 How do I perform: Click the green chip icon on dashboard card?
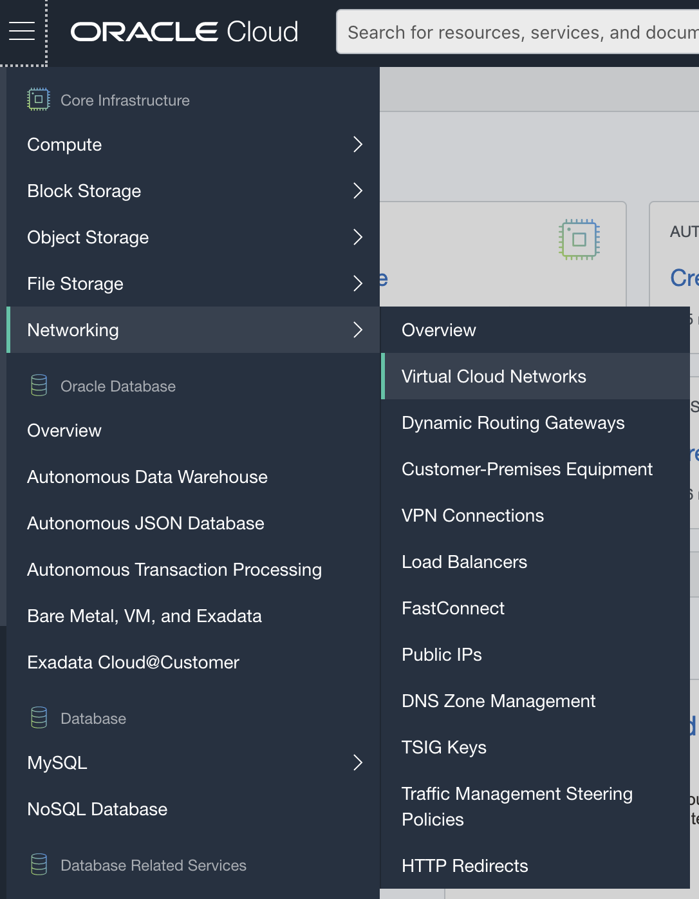579,240
